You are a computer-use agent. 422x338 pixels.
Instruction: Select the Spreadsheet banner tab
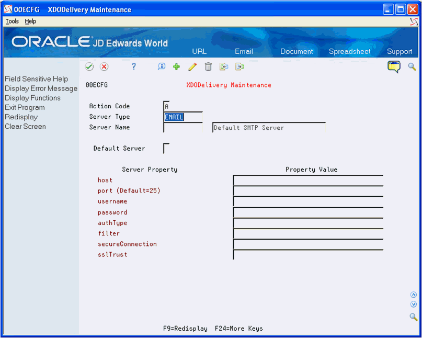[350, 51]
